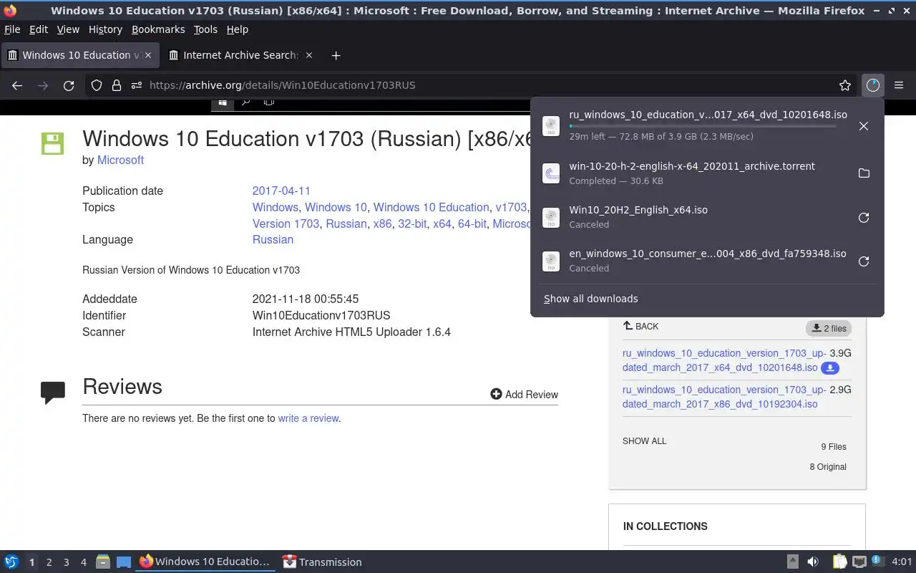Open containing folder for the torrent download
This screenshot has height=573, width=916.
(864, 173)
